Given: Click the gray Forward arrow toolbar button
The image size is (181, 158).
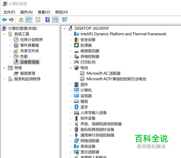Looking at the screenshot, I should click(12, 20).
